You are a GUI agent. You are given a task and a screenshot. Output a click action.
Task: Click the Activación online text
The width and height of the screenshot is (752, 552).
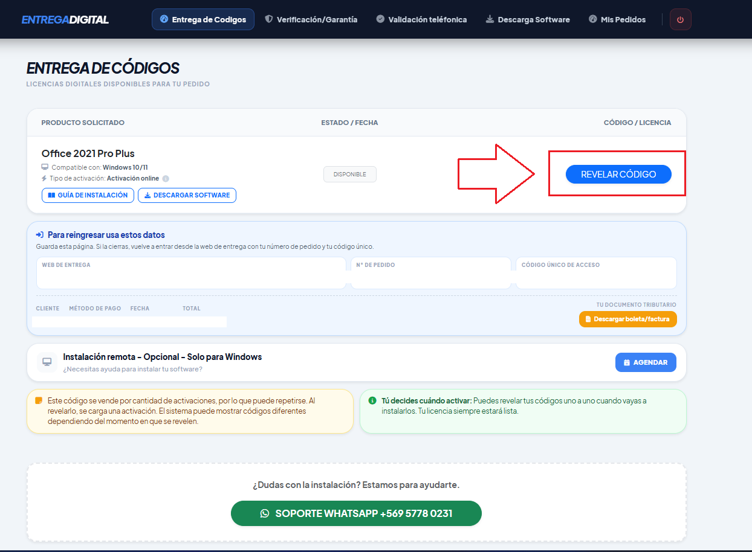(x=133, y=179)
